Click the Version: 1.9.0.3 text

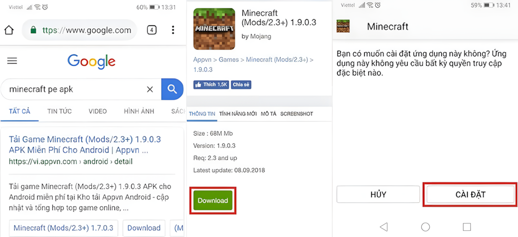pyautogui.click(x=214, y=145)
